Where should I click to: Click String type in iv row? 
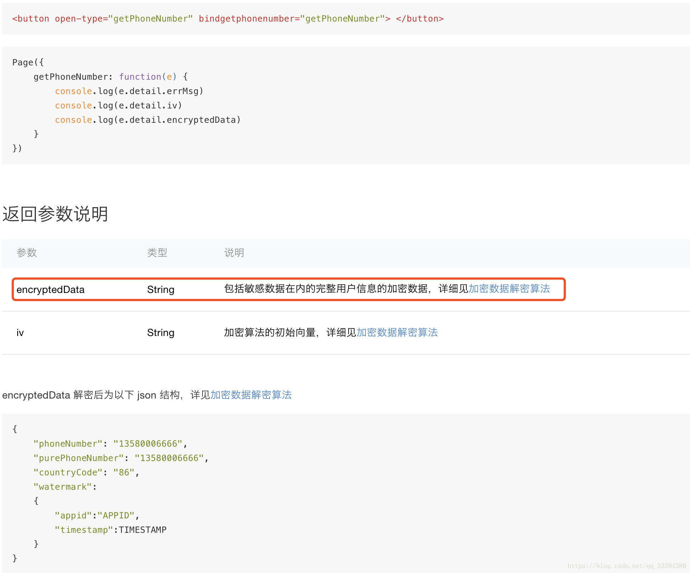(160, 333)
